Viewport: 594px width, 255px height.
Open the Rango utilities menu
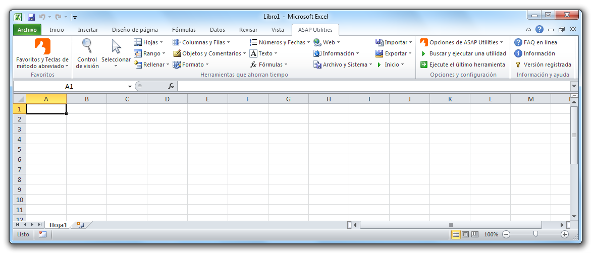point(150,53)
